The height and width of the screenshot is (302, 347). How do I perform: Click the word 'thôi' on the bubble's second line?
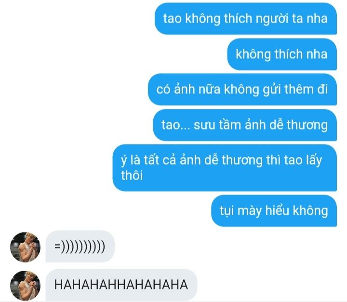tap(132, 175)
